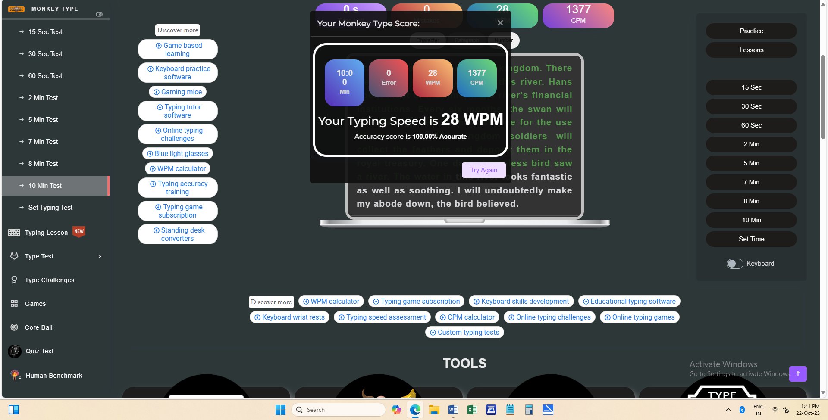
Task: Click the Human Benchmark icon
Action: coord(15,375)
